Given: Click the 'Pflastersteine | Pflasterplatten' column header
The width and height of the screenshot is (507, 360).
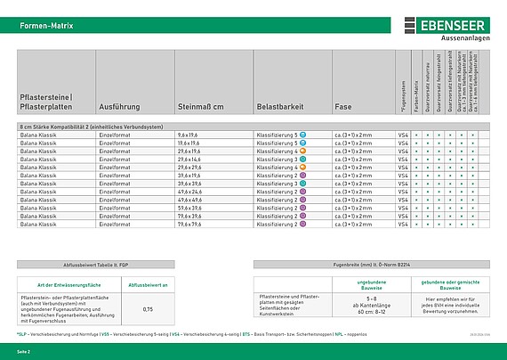Looking at the screenshot, I should (x=46, y=102).
